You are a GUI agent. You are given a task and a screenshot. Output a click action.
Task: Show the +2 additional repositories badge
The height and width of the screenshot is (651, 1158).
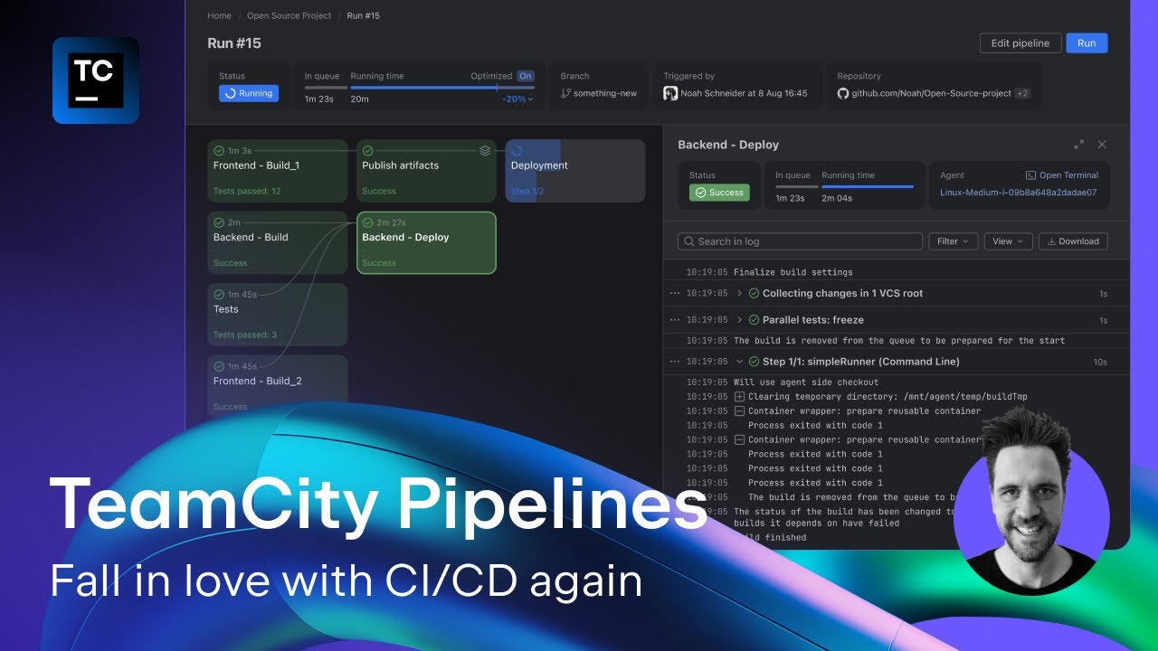click(x=1022, y=93)
